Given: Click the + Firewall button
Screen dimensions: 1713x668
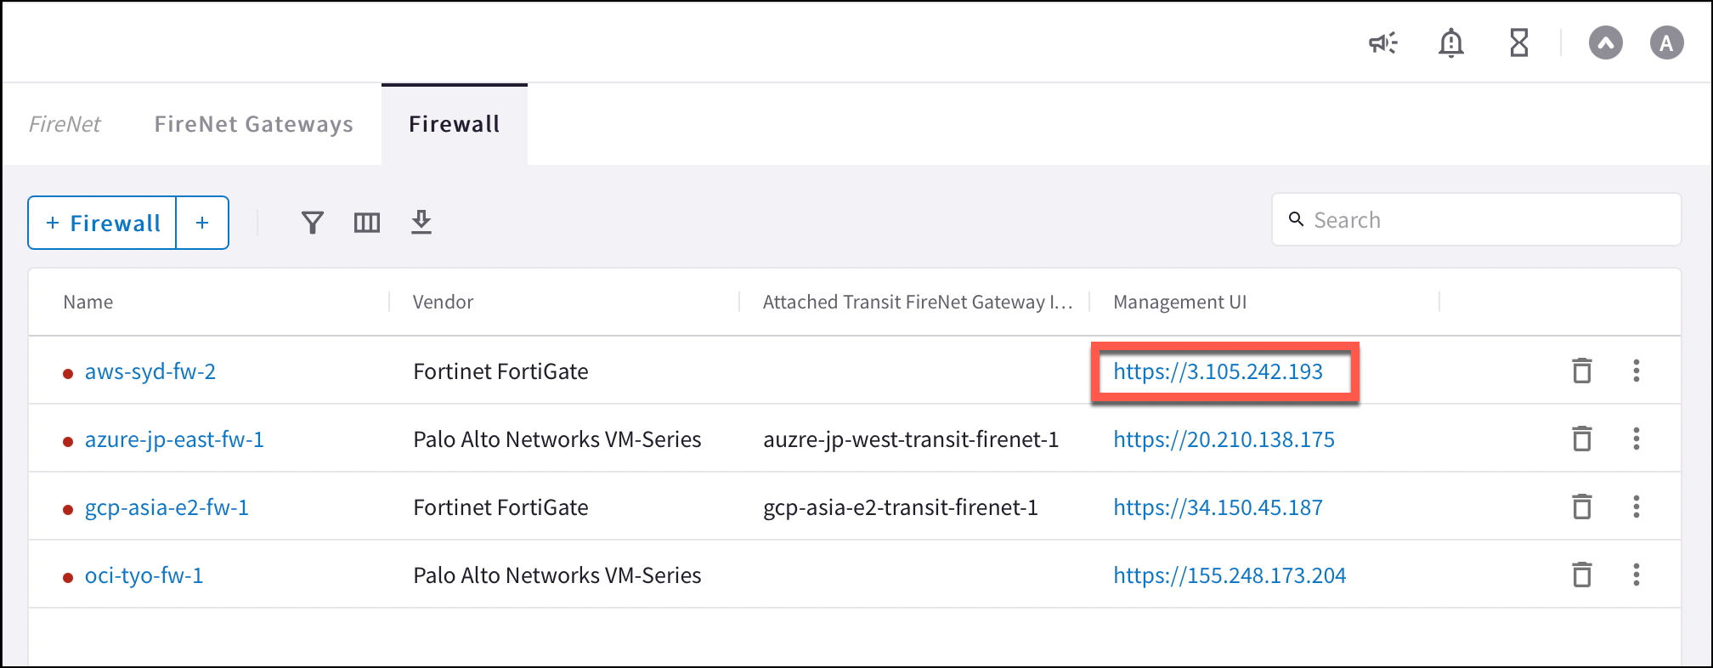Looking at the screenshot, I should [101, 222].
